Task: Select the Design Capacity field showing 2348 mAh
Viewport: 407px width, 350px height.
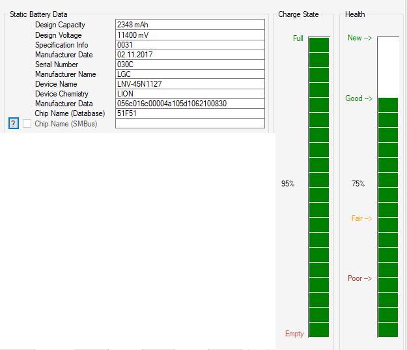Action: pos(190,25)
